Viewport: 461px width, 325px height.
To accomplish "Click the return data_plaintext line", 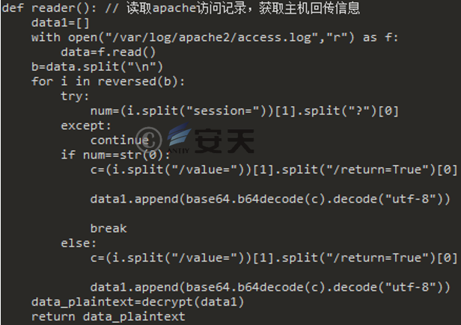I will click(x=109, y=317).
